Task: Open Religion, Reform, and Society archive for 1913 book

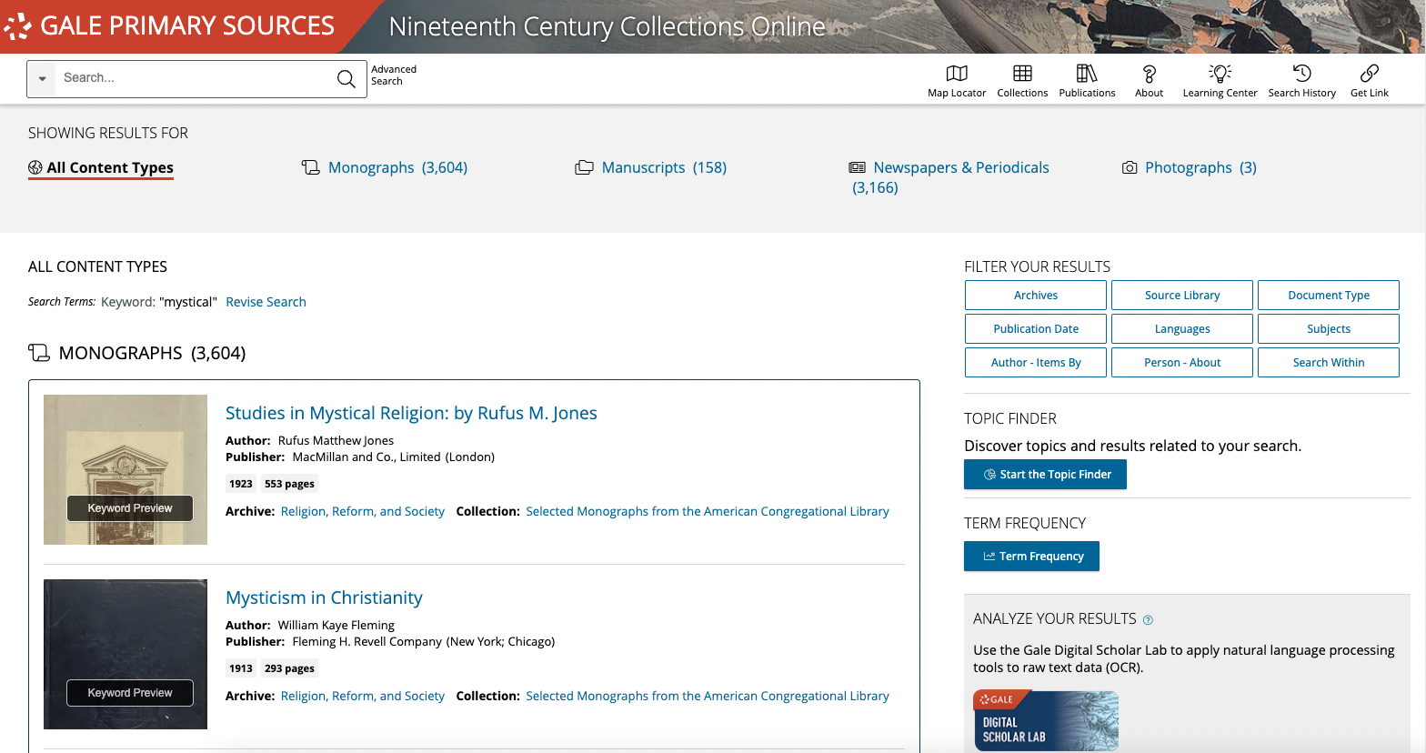Action: tap(363, 697)
